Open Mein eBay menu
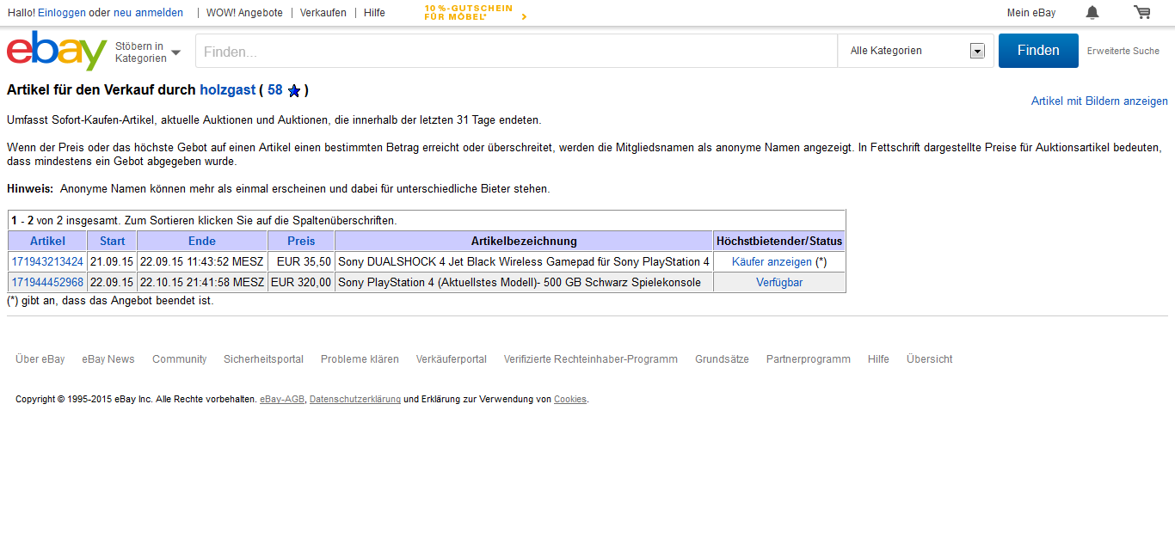This screenshot has height=545, width=1175. coord(1030,13)
